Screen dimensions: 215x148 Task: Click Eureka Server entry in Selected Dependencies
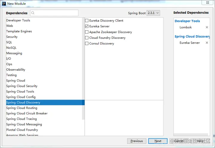(x=190, y=43)
